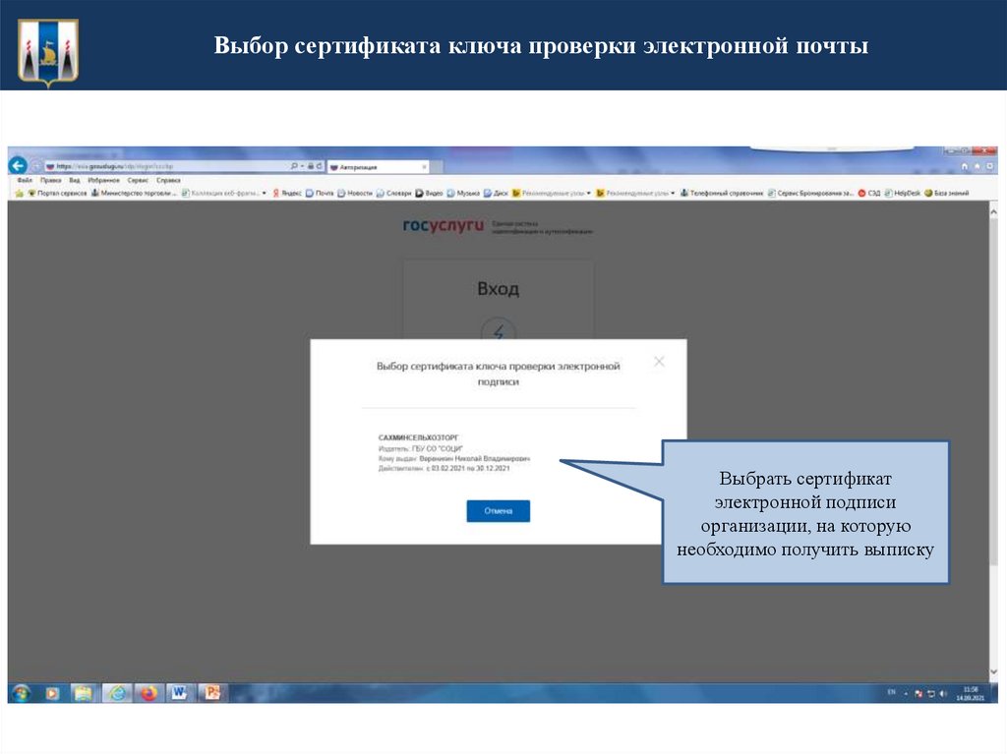
Task: Expand the Коллекция веб-фрагментов dropdown arrow
Action: point(265,191)
